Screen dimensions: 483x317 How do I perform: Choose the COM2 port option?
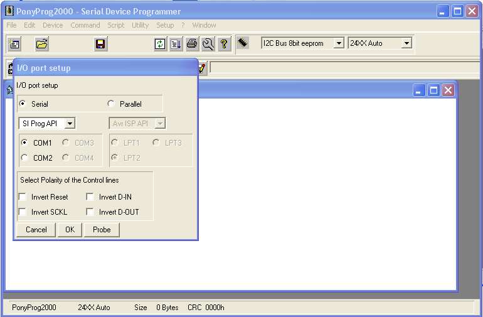(x=24, y=158)
